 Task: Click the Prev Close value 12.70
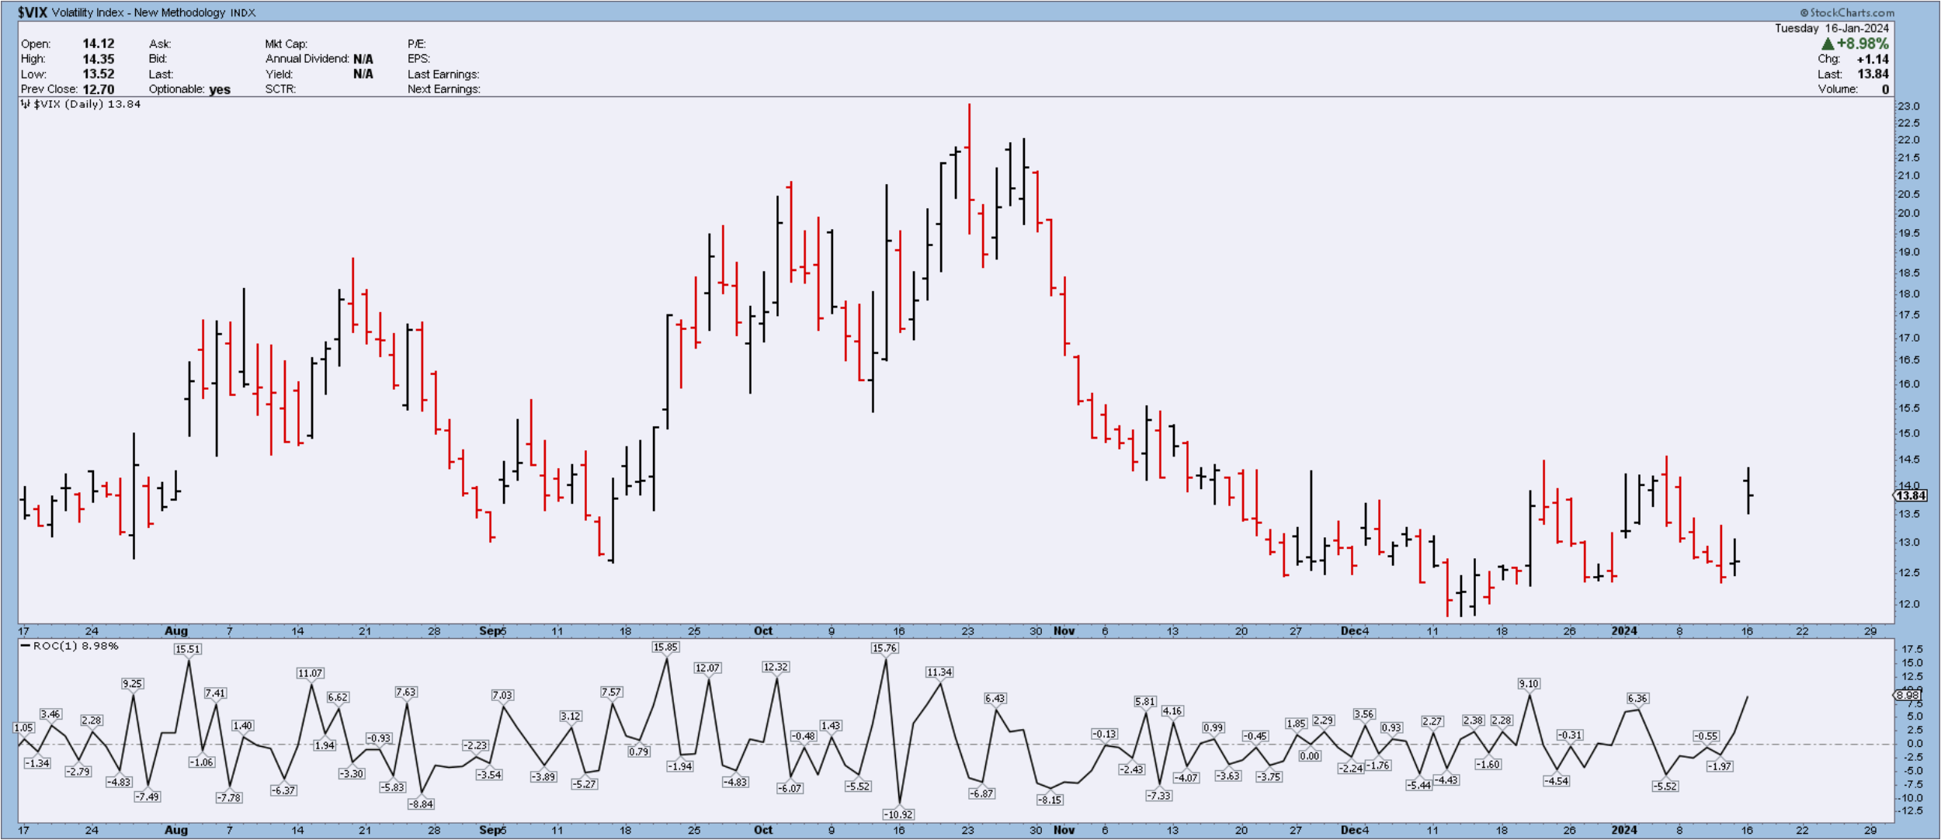pyautogui.click(x=99, y=89)
